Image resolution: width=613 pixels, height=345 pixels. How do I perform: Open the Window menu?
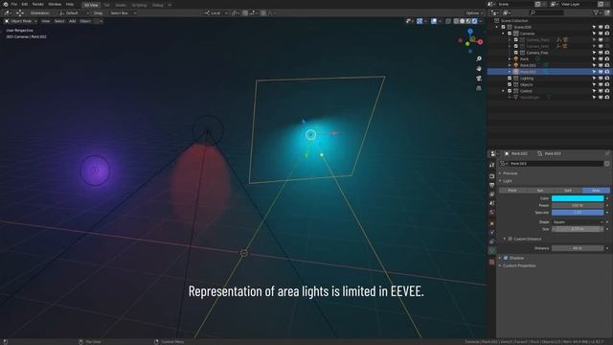[x=55, y=4]
